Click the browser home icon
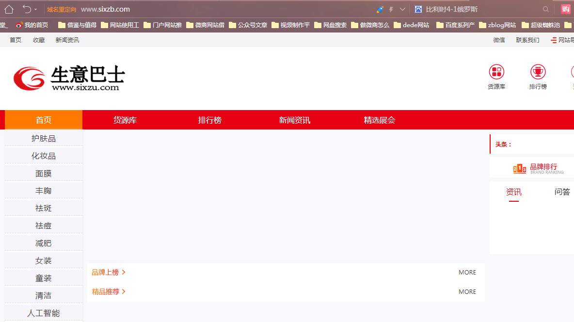Image resolution: width=574 pixels, height=322 pixels. coord(9,9)
